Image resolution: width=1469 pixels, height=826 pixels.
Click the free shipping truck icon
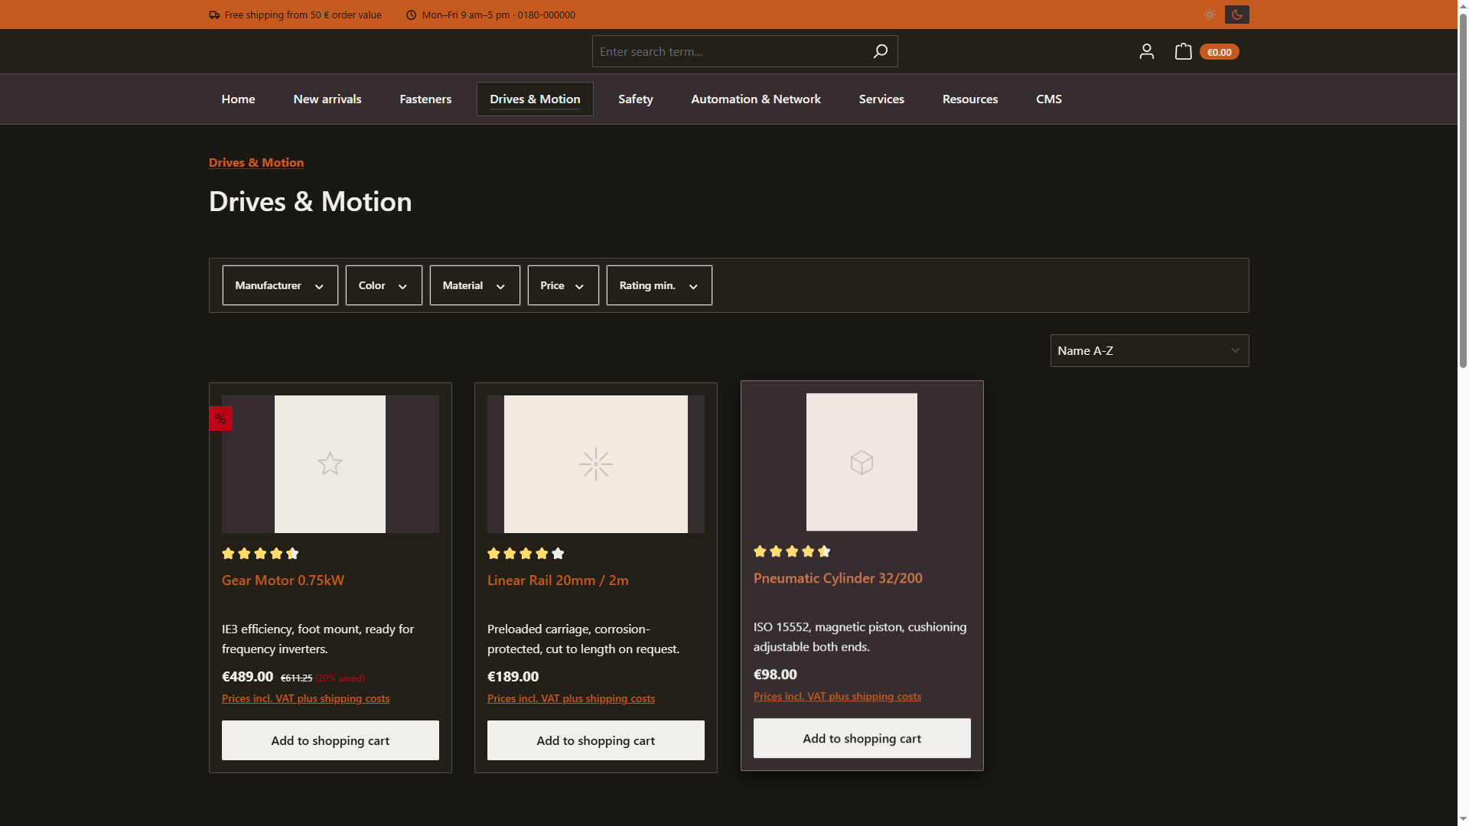tap(214, 15)
